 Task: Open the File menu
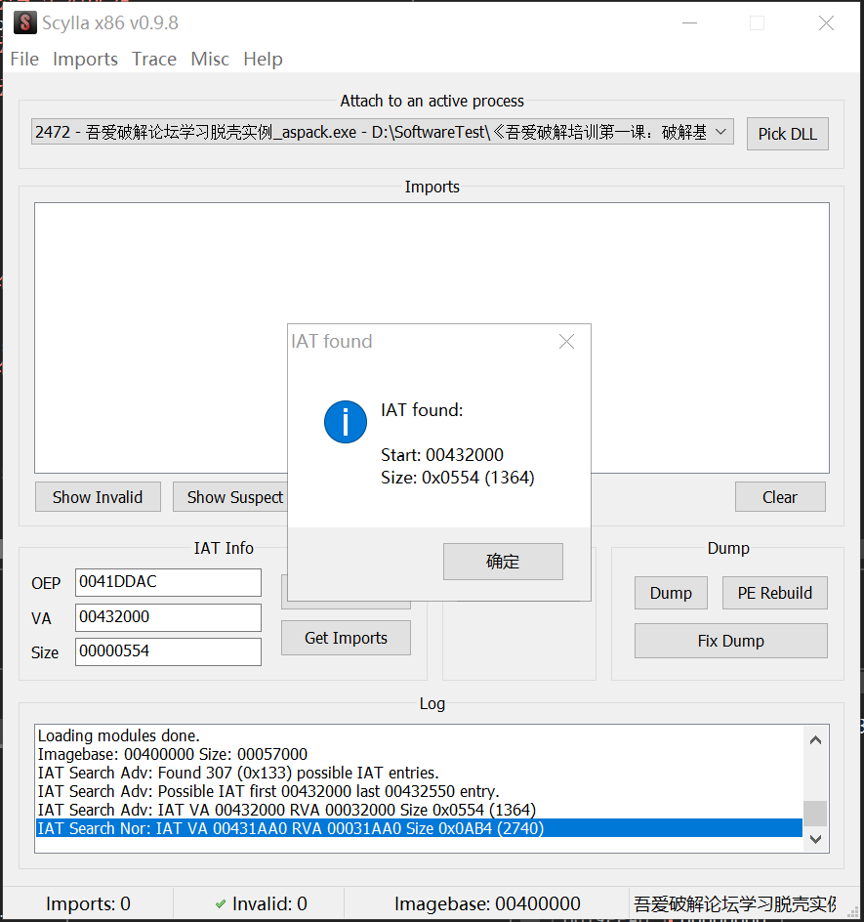click(24, 60)
